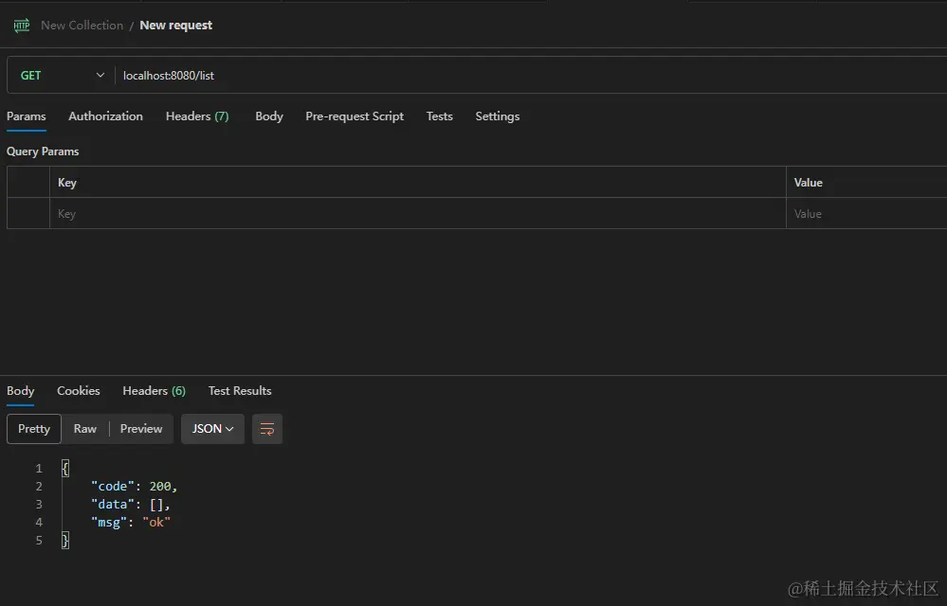The image size is (947, 606).
Task: Switch to the Params tab
Action: pos(26,116)
